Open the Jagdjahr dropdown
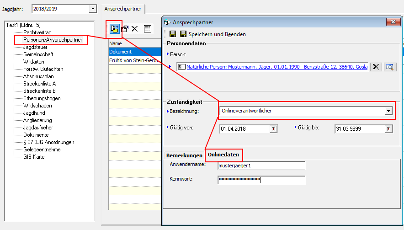The height and width of the screenshot is (230, 404). click(93, 9)
